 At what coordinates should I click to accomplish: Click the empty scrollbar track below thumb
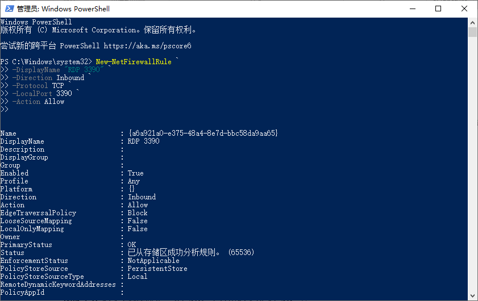tap(472, 165)
